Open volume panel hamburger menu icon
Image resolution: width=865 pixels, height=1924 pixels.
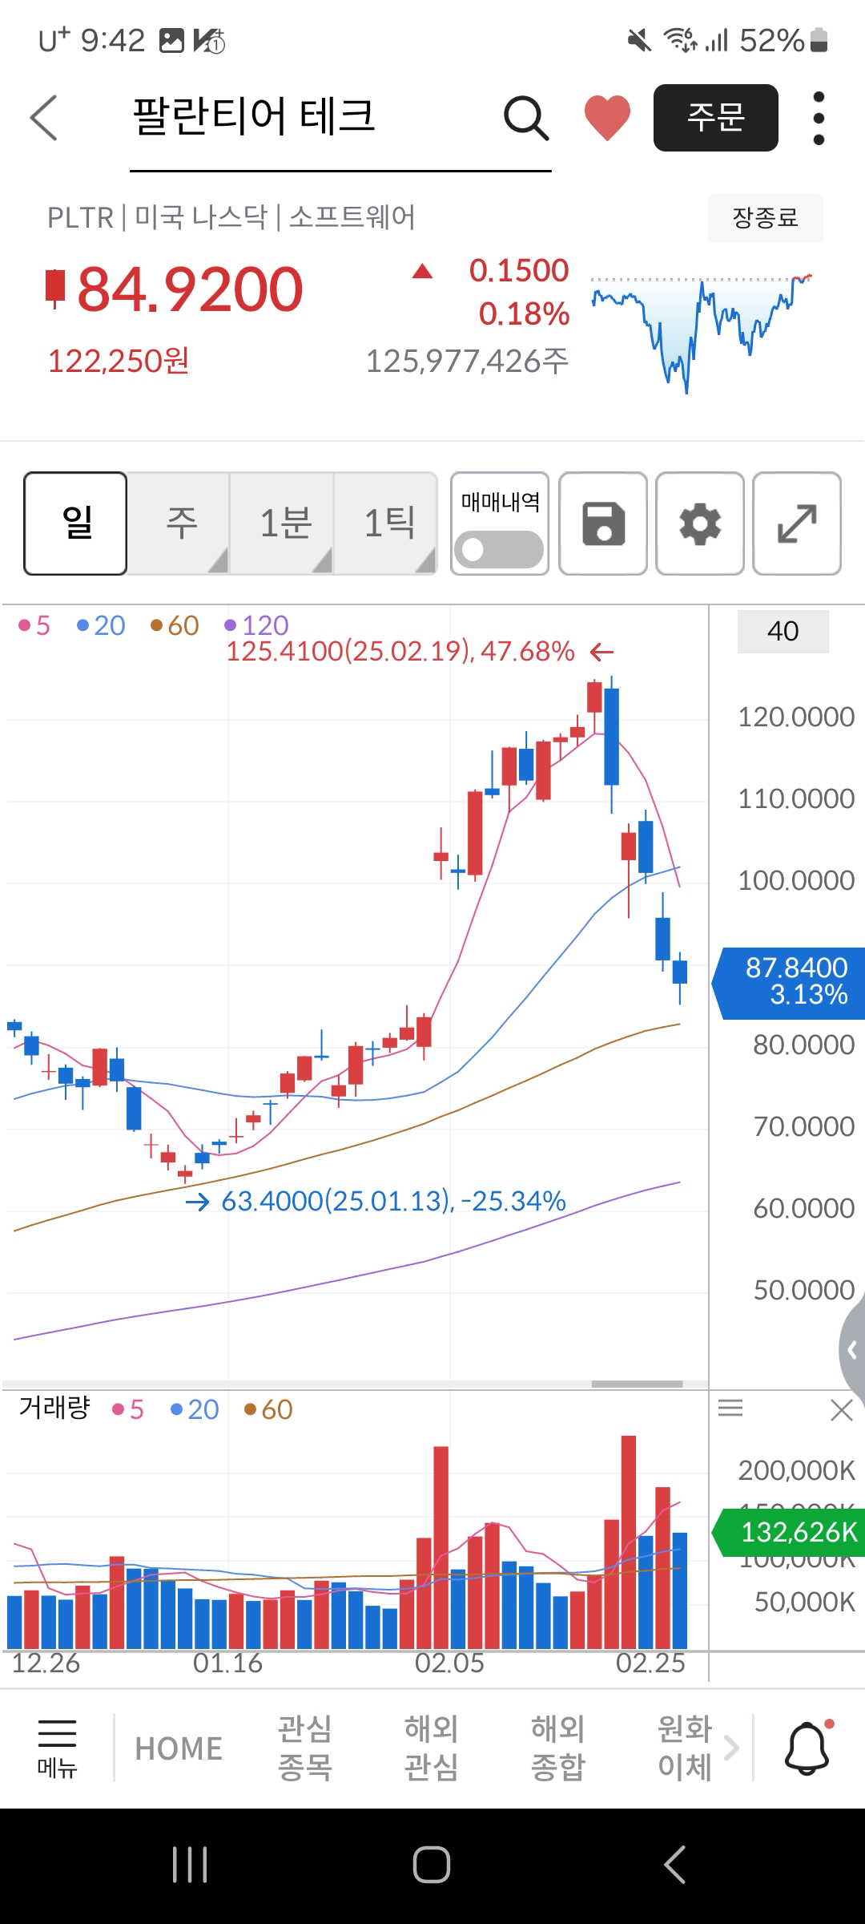[x=730, y=1409]
